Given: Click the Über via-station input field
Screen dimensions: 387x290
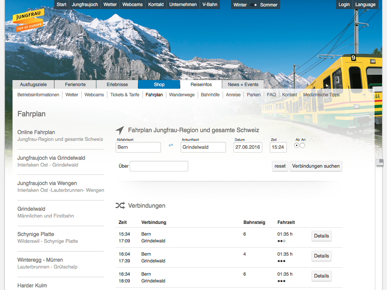Looking at the screenshot, I should click(x=159, y=166).
